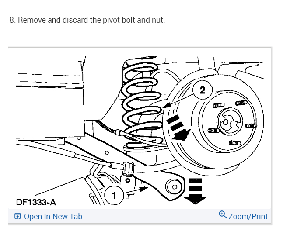
Task: Click the Open In New Tab icon
Action: click(x=17, y=216)
